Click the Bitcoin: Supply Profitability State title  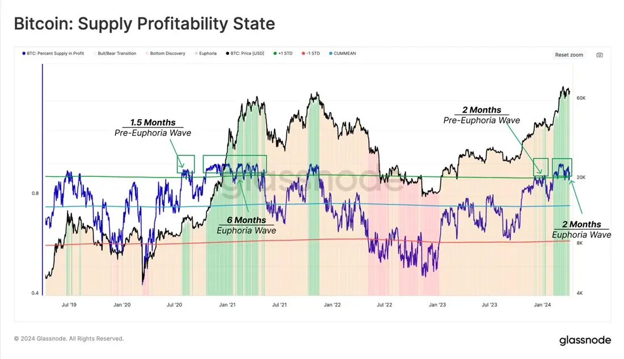[x=145, y=23]
